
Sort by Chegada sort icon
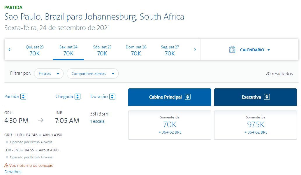(x=78, y=97)
